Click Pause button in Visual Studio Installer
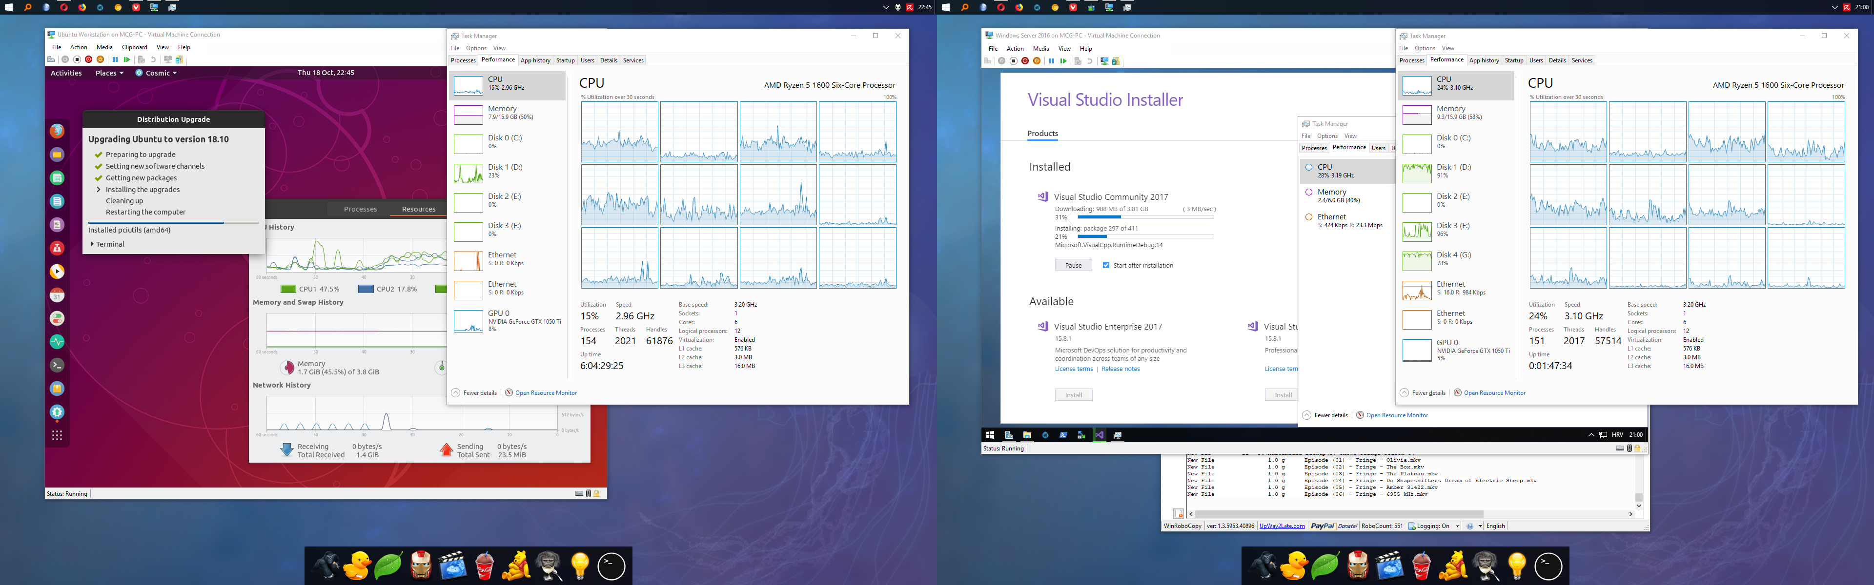Viewport: 1874px width, 585px height. [1074, 265]
